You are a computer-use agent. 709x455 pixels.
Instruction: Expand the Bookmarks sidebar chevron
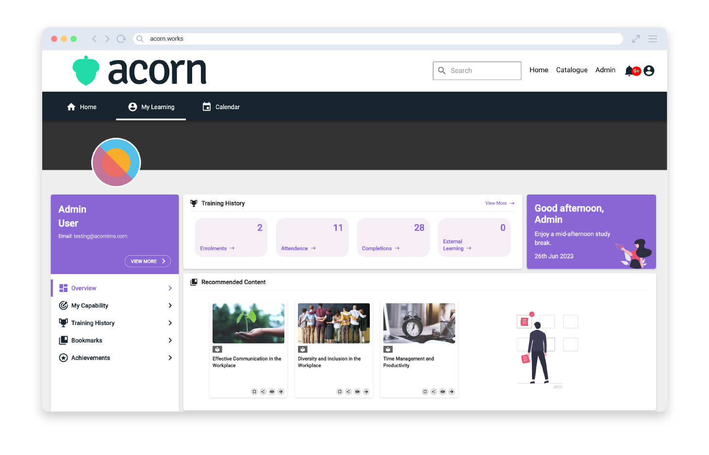click(170, 340)
